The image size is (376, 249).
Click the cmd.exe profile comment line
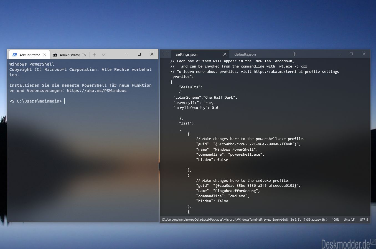[x=243, y=181]
